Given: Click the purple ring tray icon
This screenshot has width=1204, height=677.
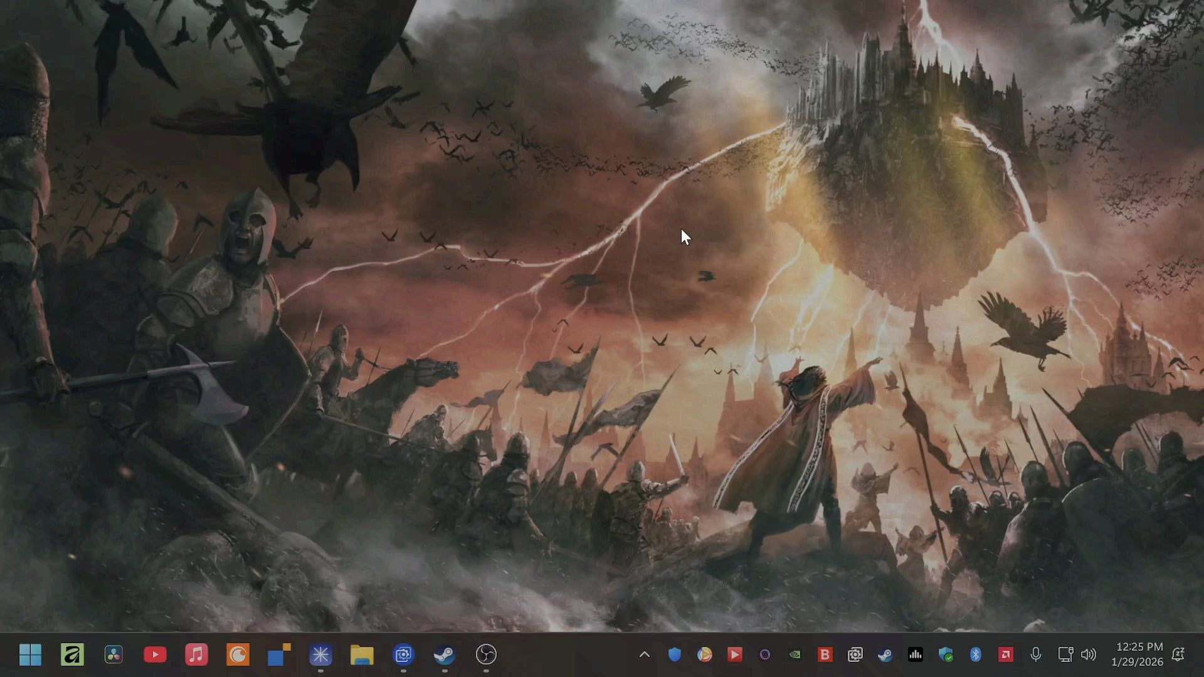Looking at the screenshot, I should [x=764, y=654].
